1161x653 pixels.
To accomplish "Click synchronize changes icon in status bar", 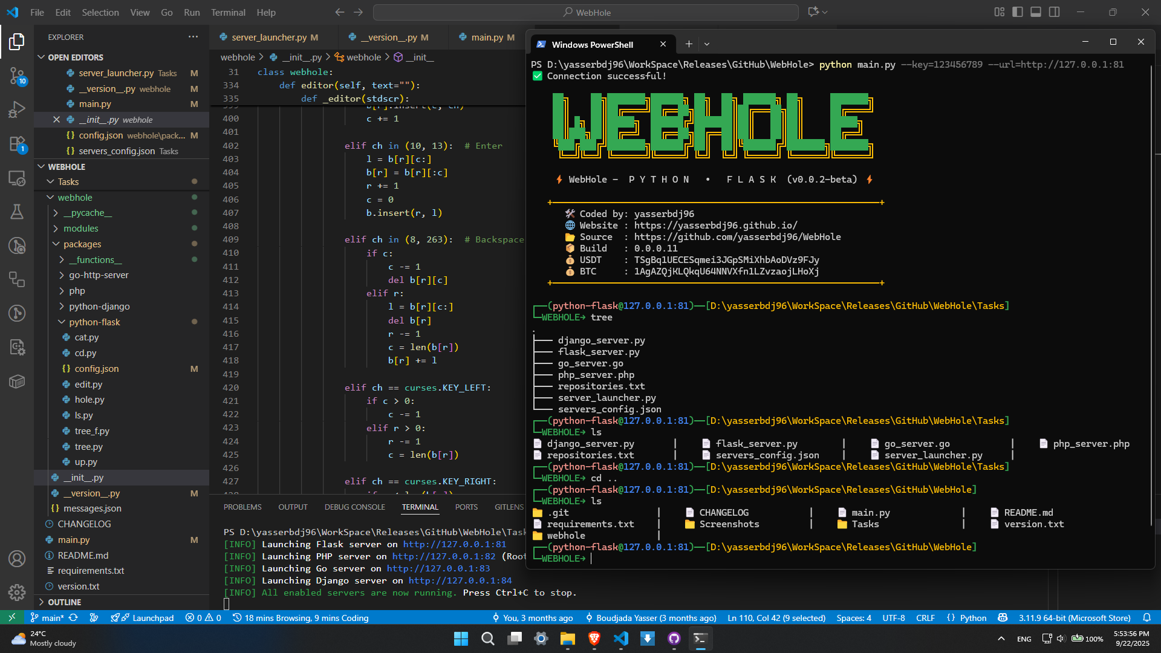I will [x=73, y=618].
